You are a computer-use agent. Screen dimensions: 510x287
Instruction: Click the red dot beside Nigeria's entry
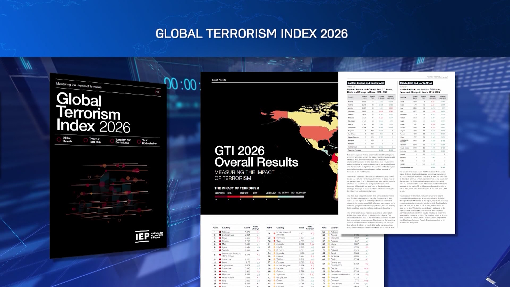220,241
